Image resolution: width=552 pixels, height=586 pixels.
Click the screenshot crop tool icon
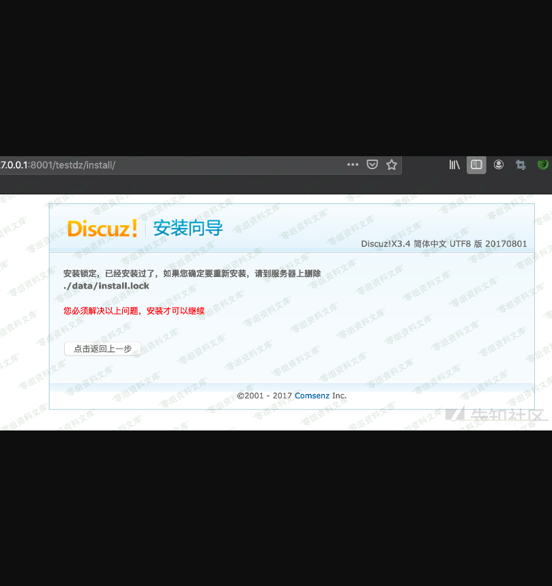tap(521, 164)
